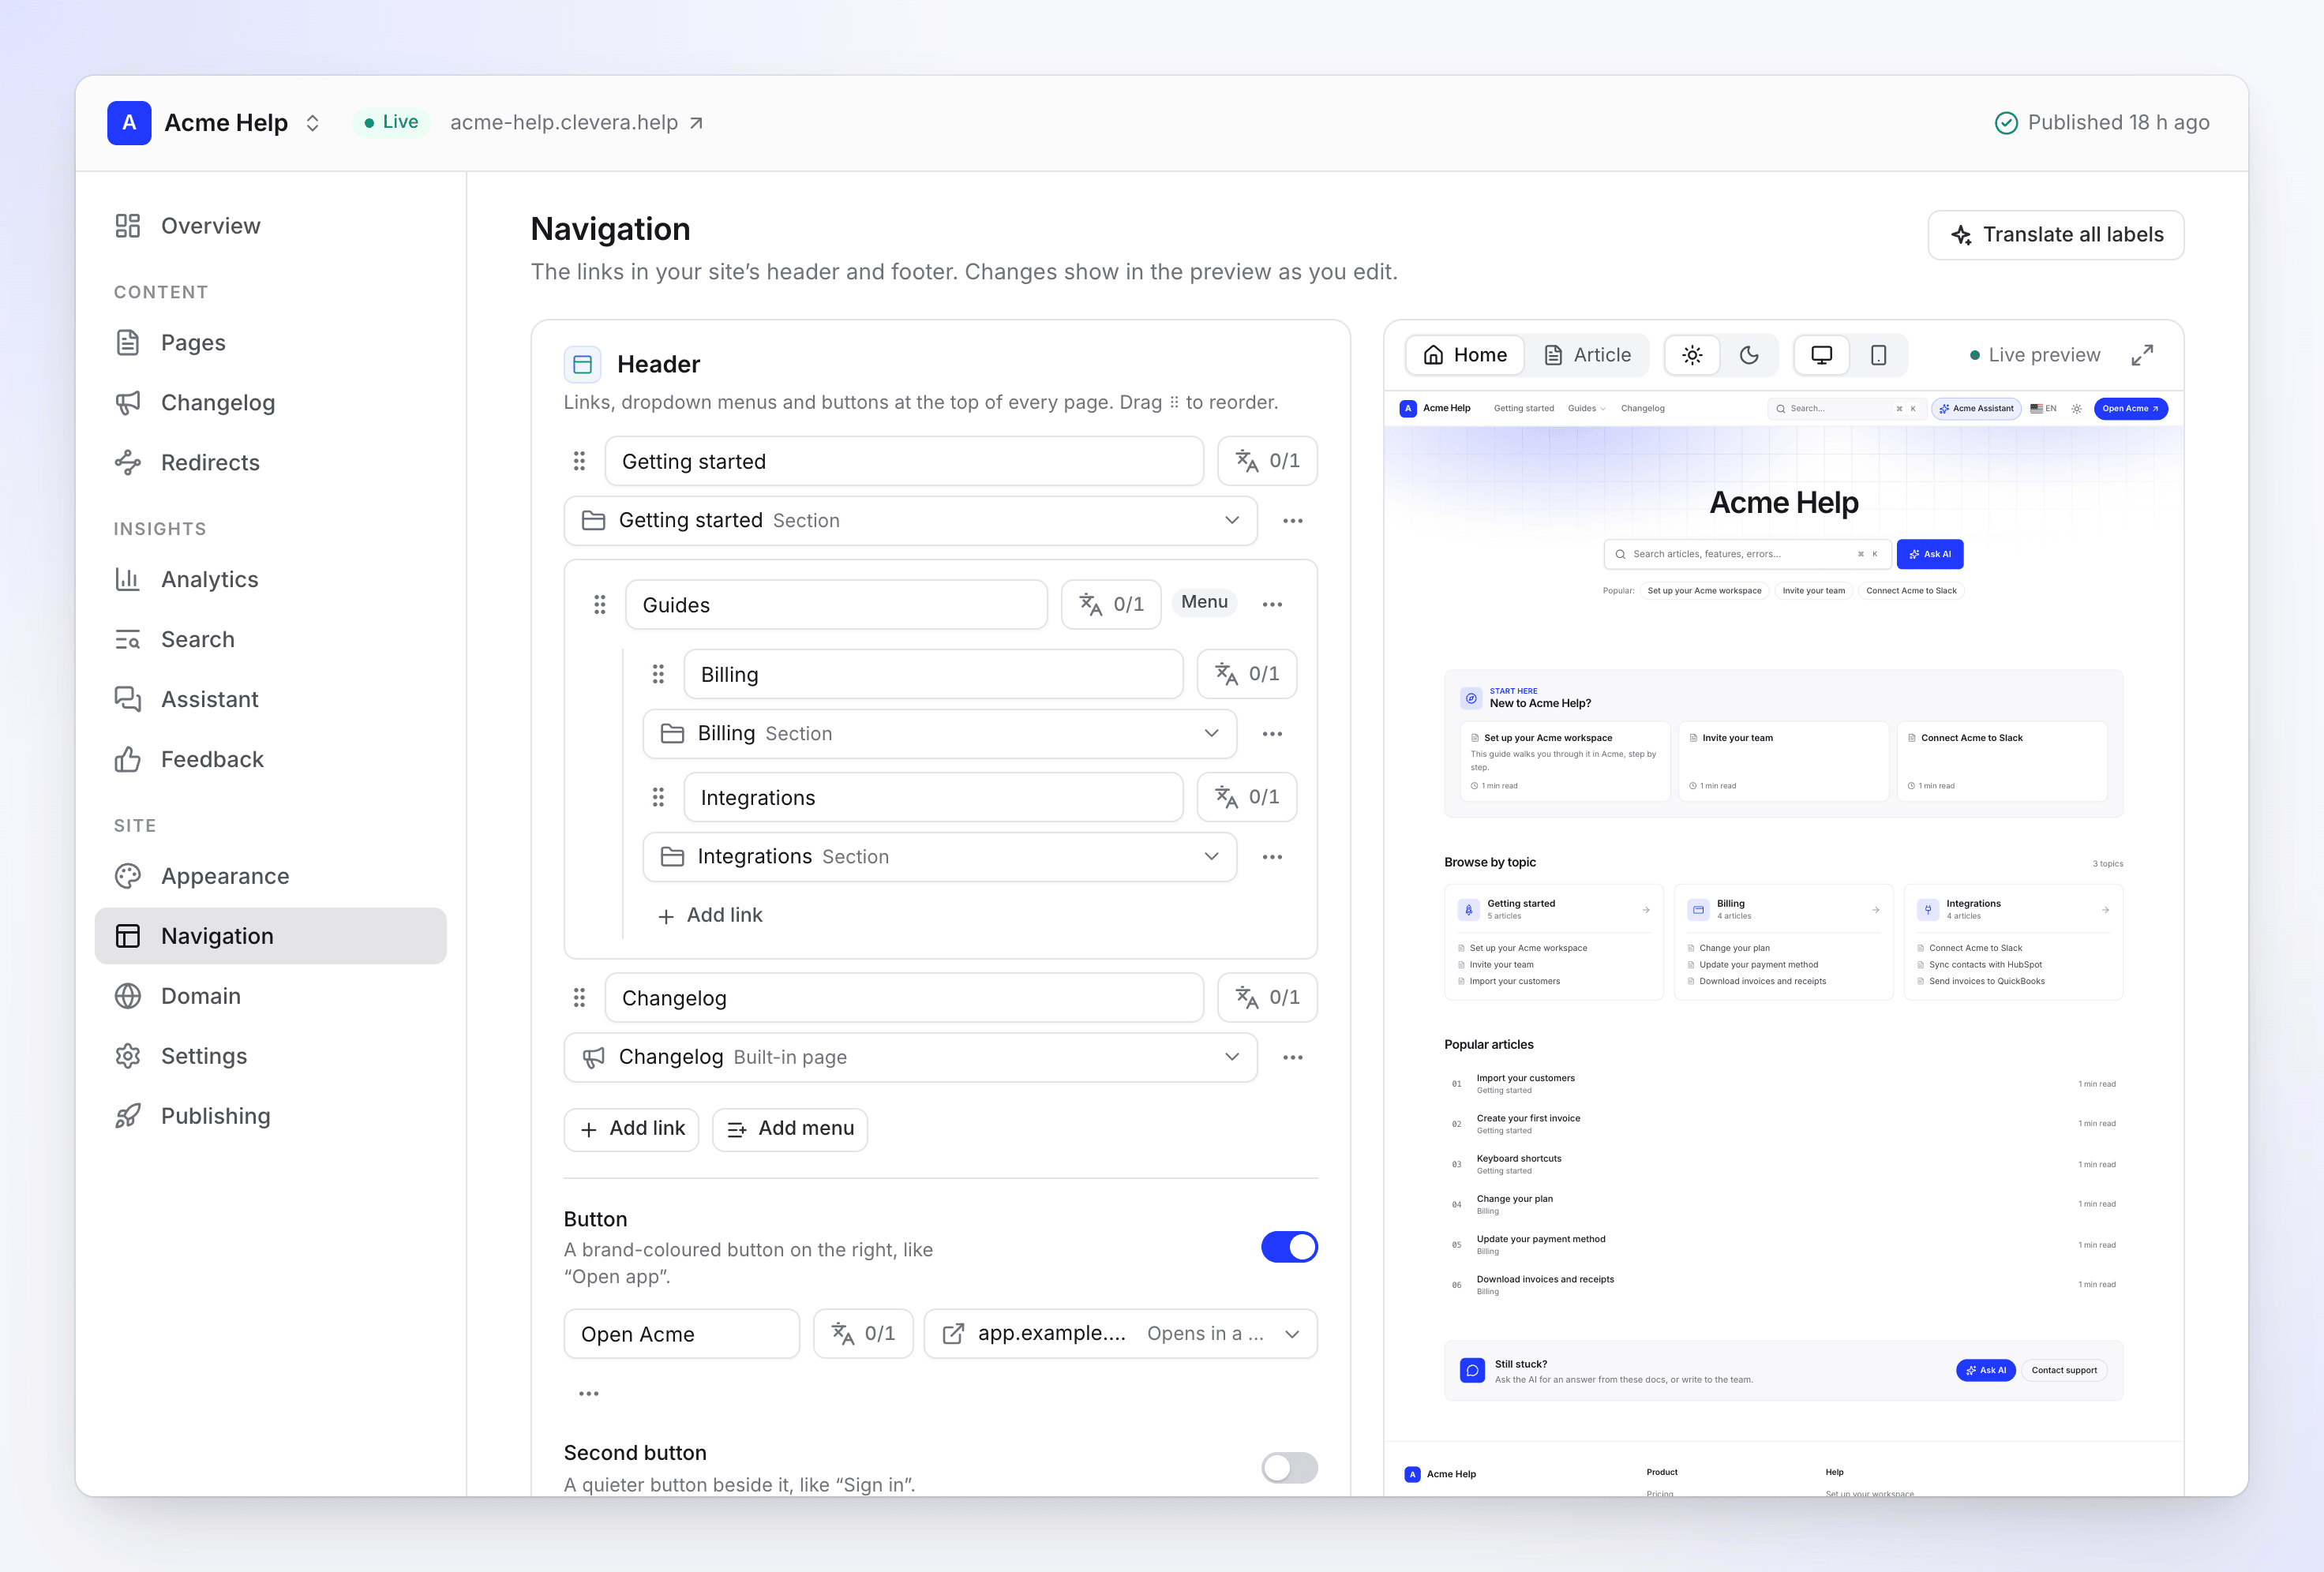Open translations for Changelog label
This screenshot has width=2324, height=1572.
1267,997
